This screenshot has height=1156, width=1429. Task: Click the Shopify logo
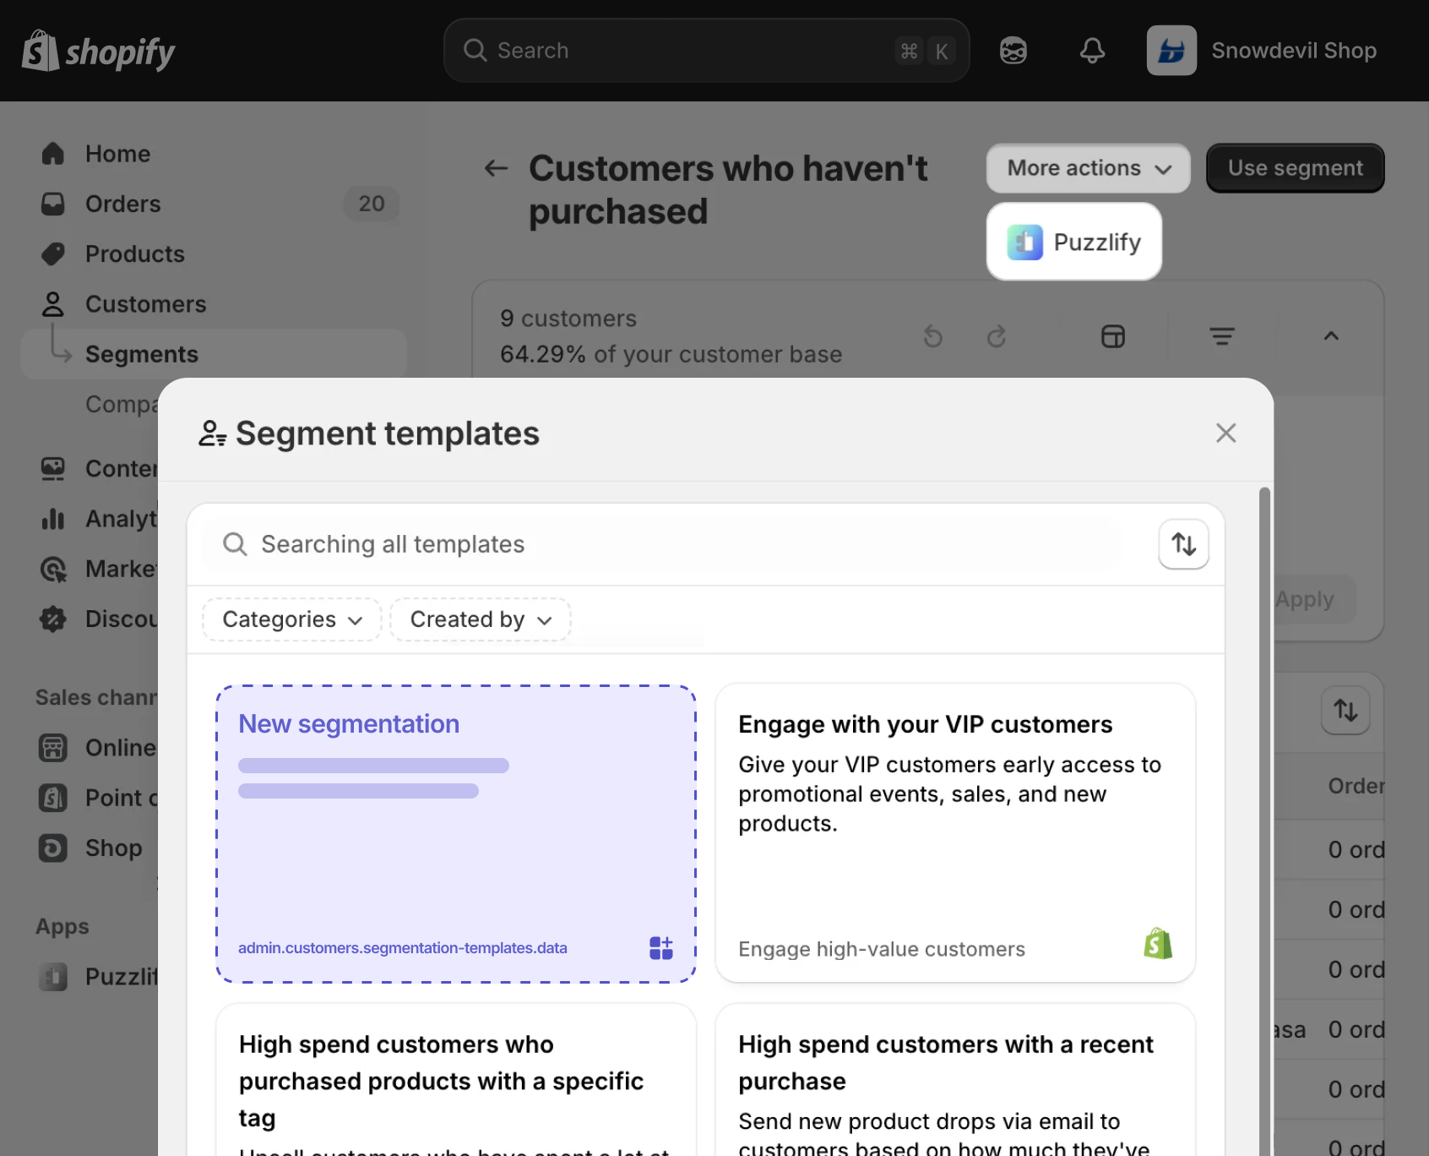pos(98,51)
